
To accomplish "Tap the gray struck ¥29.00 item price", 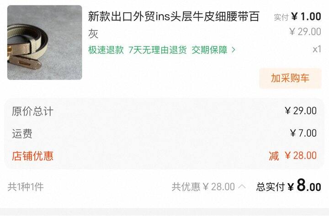I will click(x=305, y=31).
